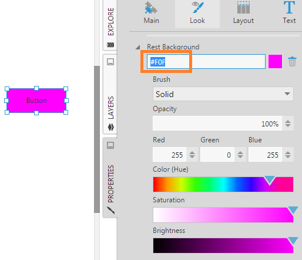Click the hex color input field
The image size is (302, 260).
pos(206,62)
